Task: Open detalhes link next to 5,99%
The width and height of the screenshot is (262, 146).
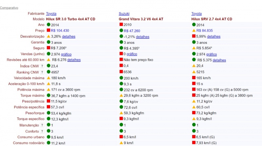Action: [x=214, y=36]
